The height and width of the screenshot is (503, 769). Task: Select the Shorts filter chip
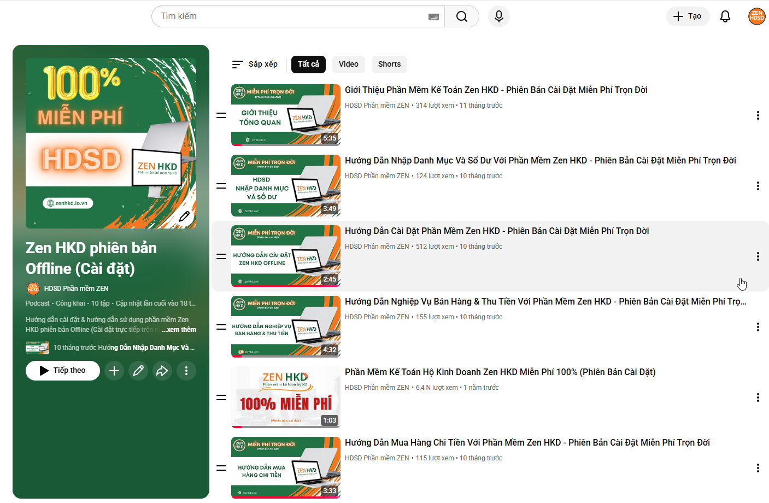point(389,65)
